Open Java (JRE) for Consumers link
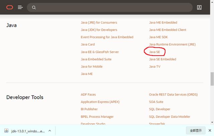This screenshot has height=136, width=214. 99,22
